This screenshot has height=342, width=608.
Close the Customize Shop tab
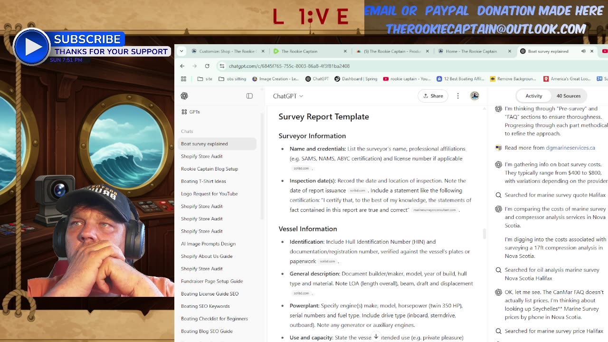263,51
